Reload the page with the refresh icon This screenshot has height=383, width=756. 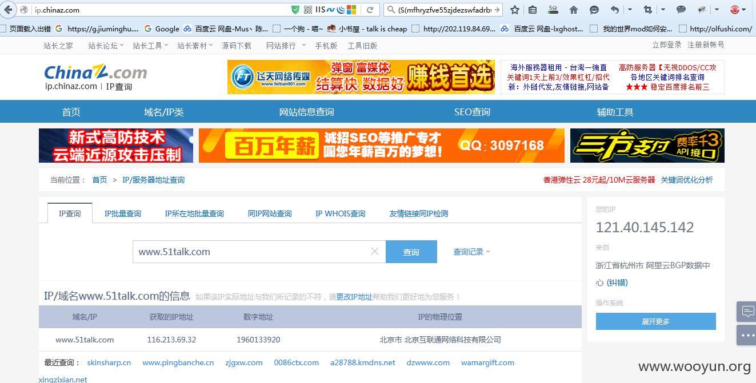(x=370, y=10)
